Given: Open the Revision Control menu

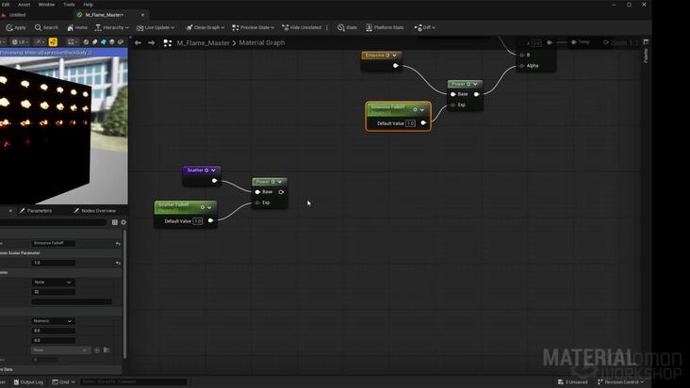Looking at the screenshot, I should [x=620, y=381].
